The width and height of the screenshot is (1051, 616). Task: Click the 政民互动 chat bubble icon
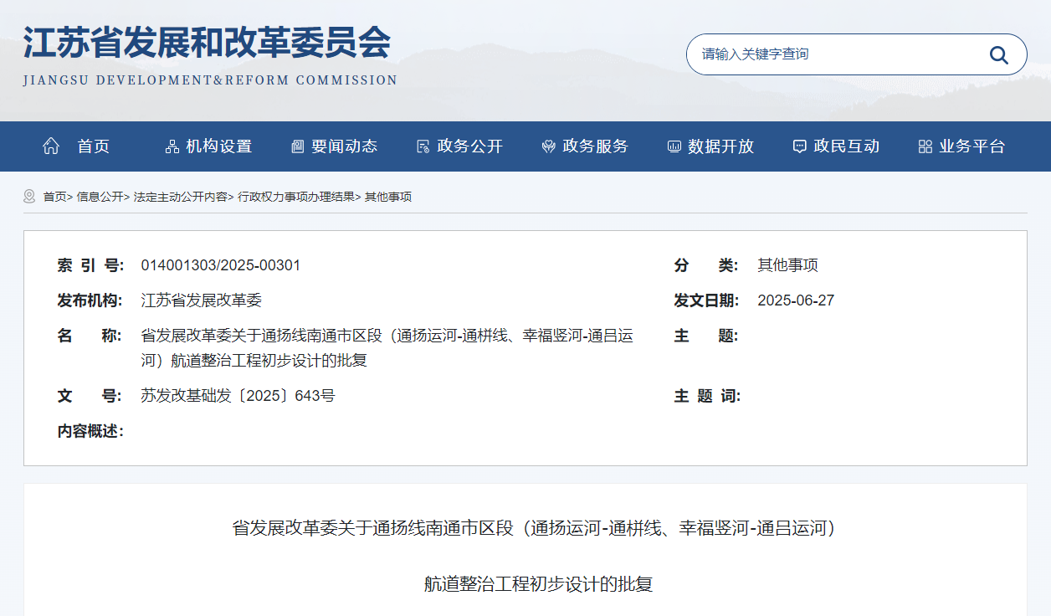click(x=799, y=146)
